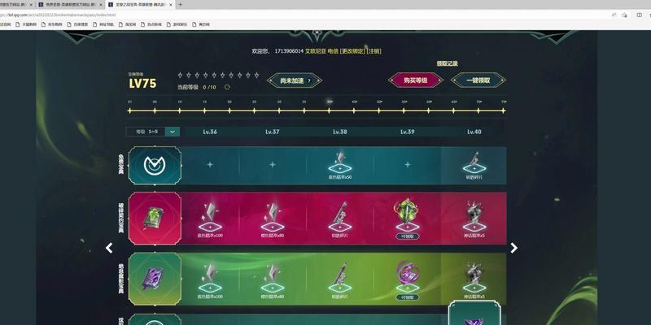Select Lv.40 mythic essence x5 reward in red row

[474, 220]
